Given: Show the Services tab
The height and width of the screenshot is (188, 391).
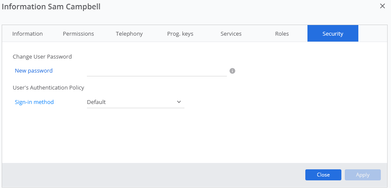Looking at the screenshot, I should click(x=231, y=34).
